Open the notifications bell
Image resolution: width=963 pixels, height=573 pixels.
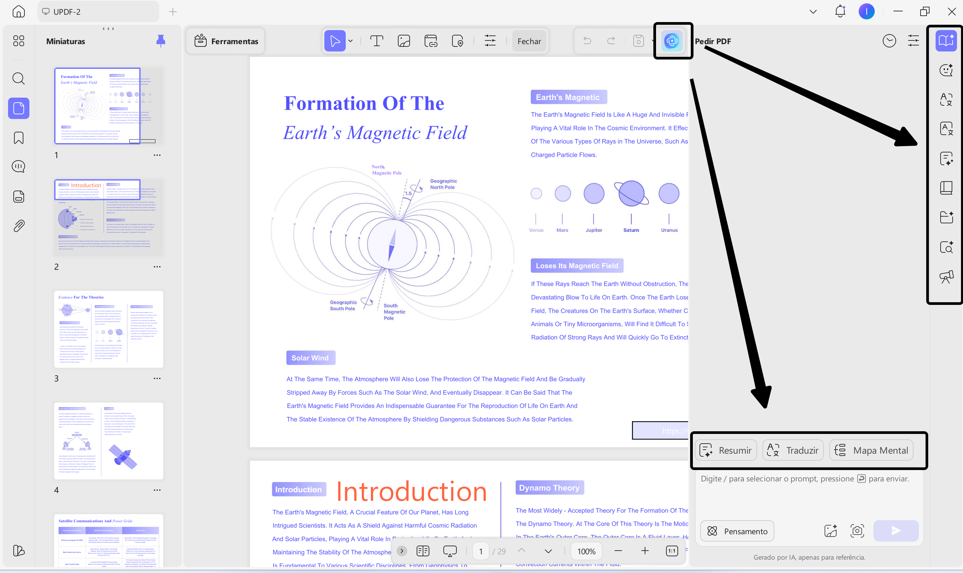840,12
